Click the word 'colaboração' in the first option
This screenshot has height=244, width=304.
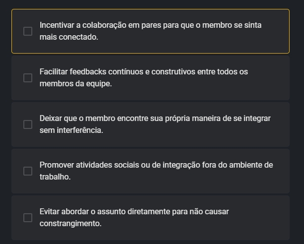[104, 25]
